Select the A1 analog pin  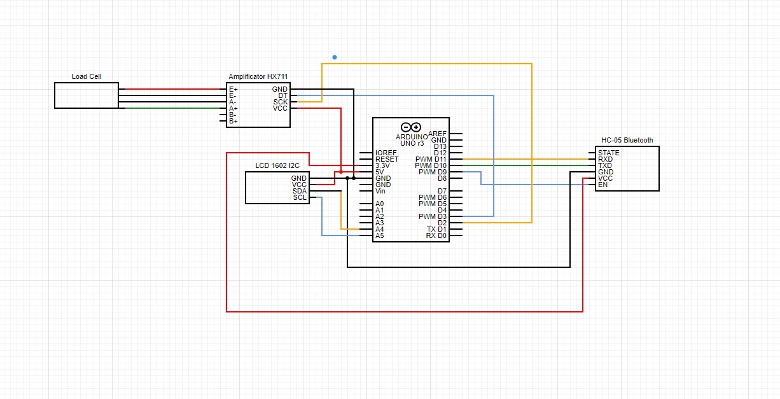coord(380,210)
